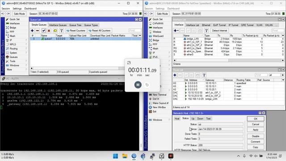Click filter funnel icon in Route List toolbar
The height and width of the screenshot is (161, 286).
(204, 75)
